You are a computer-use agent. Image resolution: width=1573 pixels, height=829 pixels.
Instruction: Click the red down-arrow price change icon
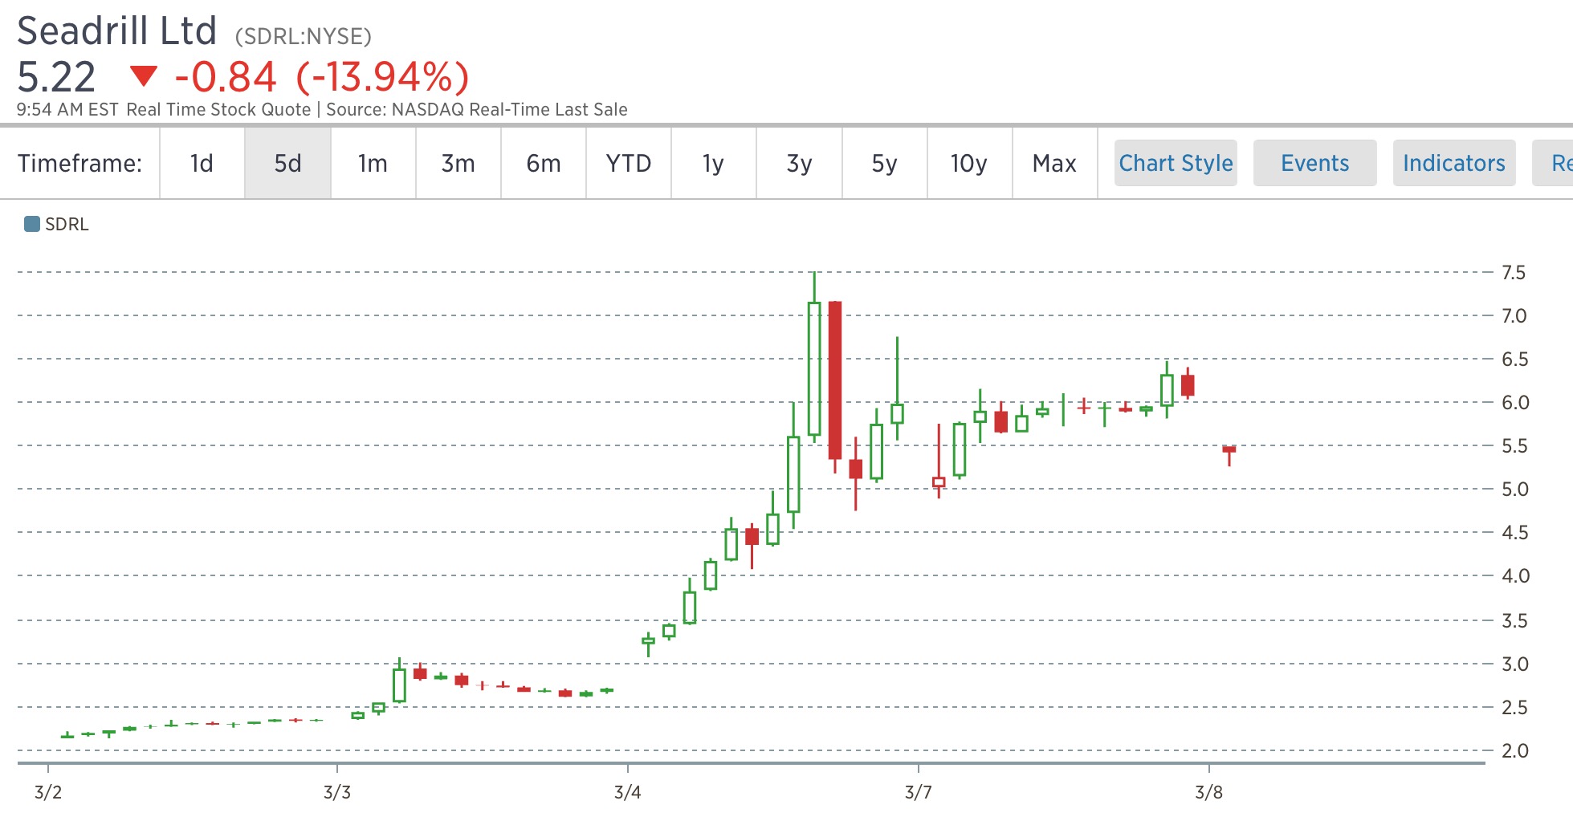[144, 76]
